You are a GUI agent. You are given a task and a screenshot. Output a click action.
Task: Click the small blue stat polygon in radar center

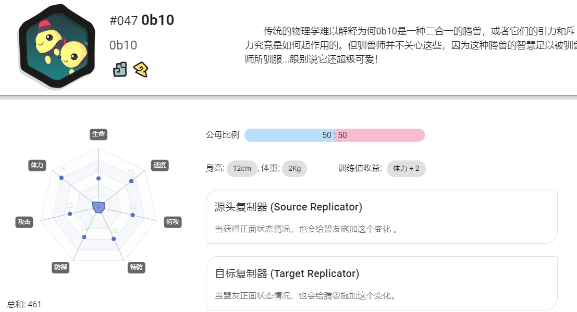(x=99, y=207)
